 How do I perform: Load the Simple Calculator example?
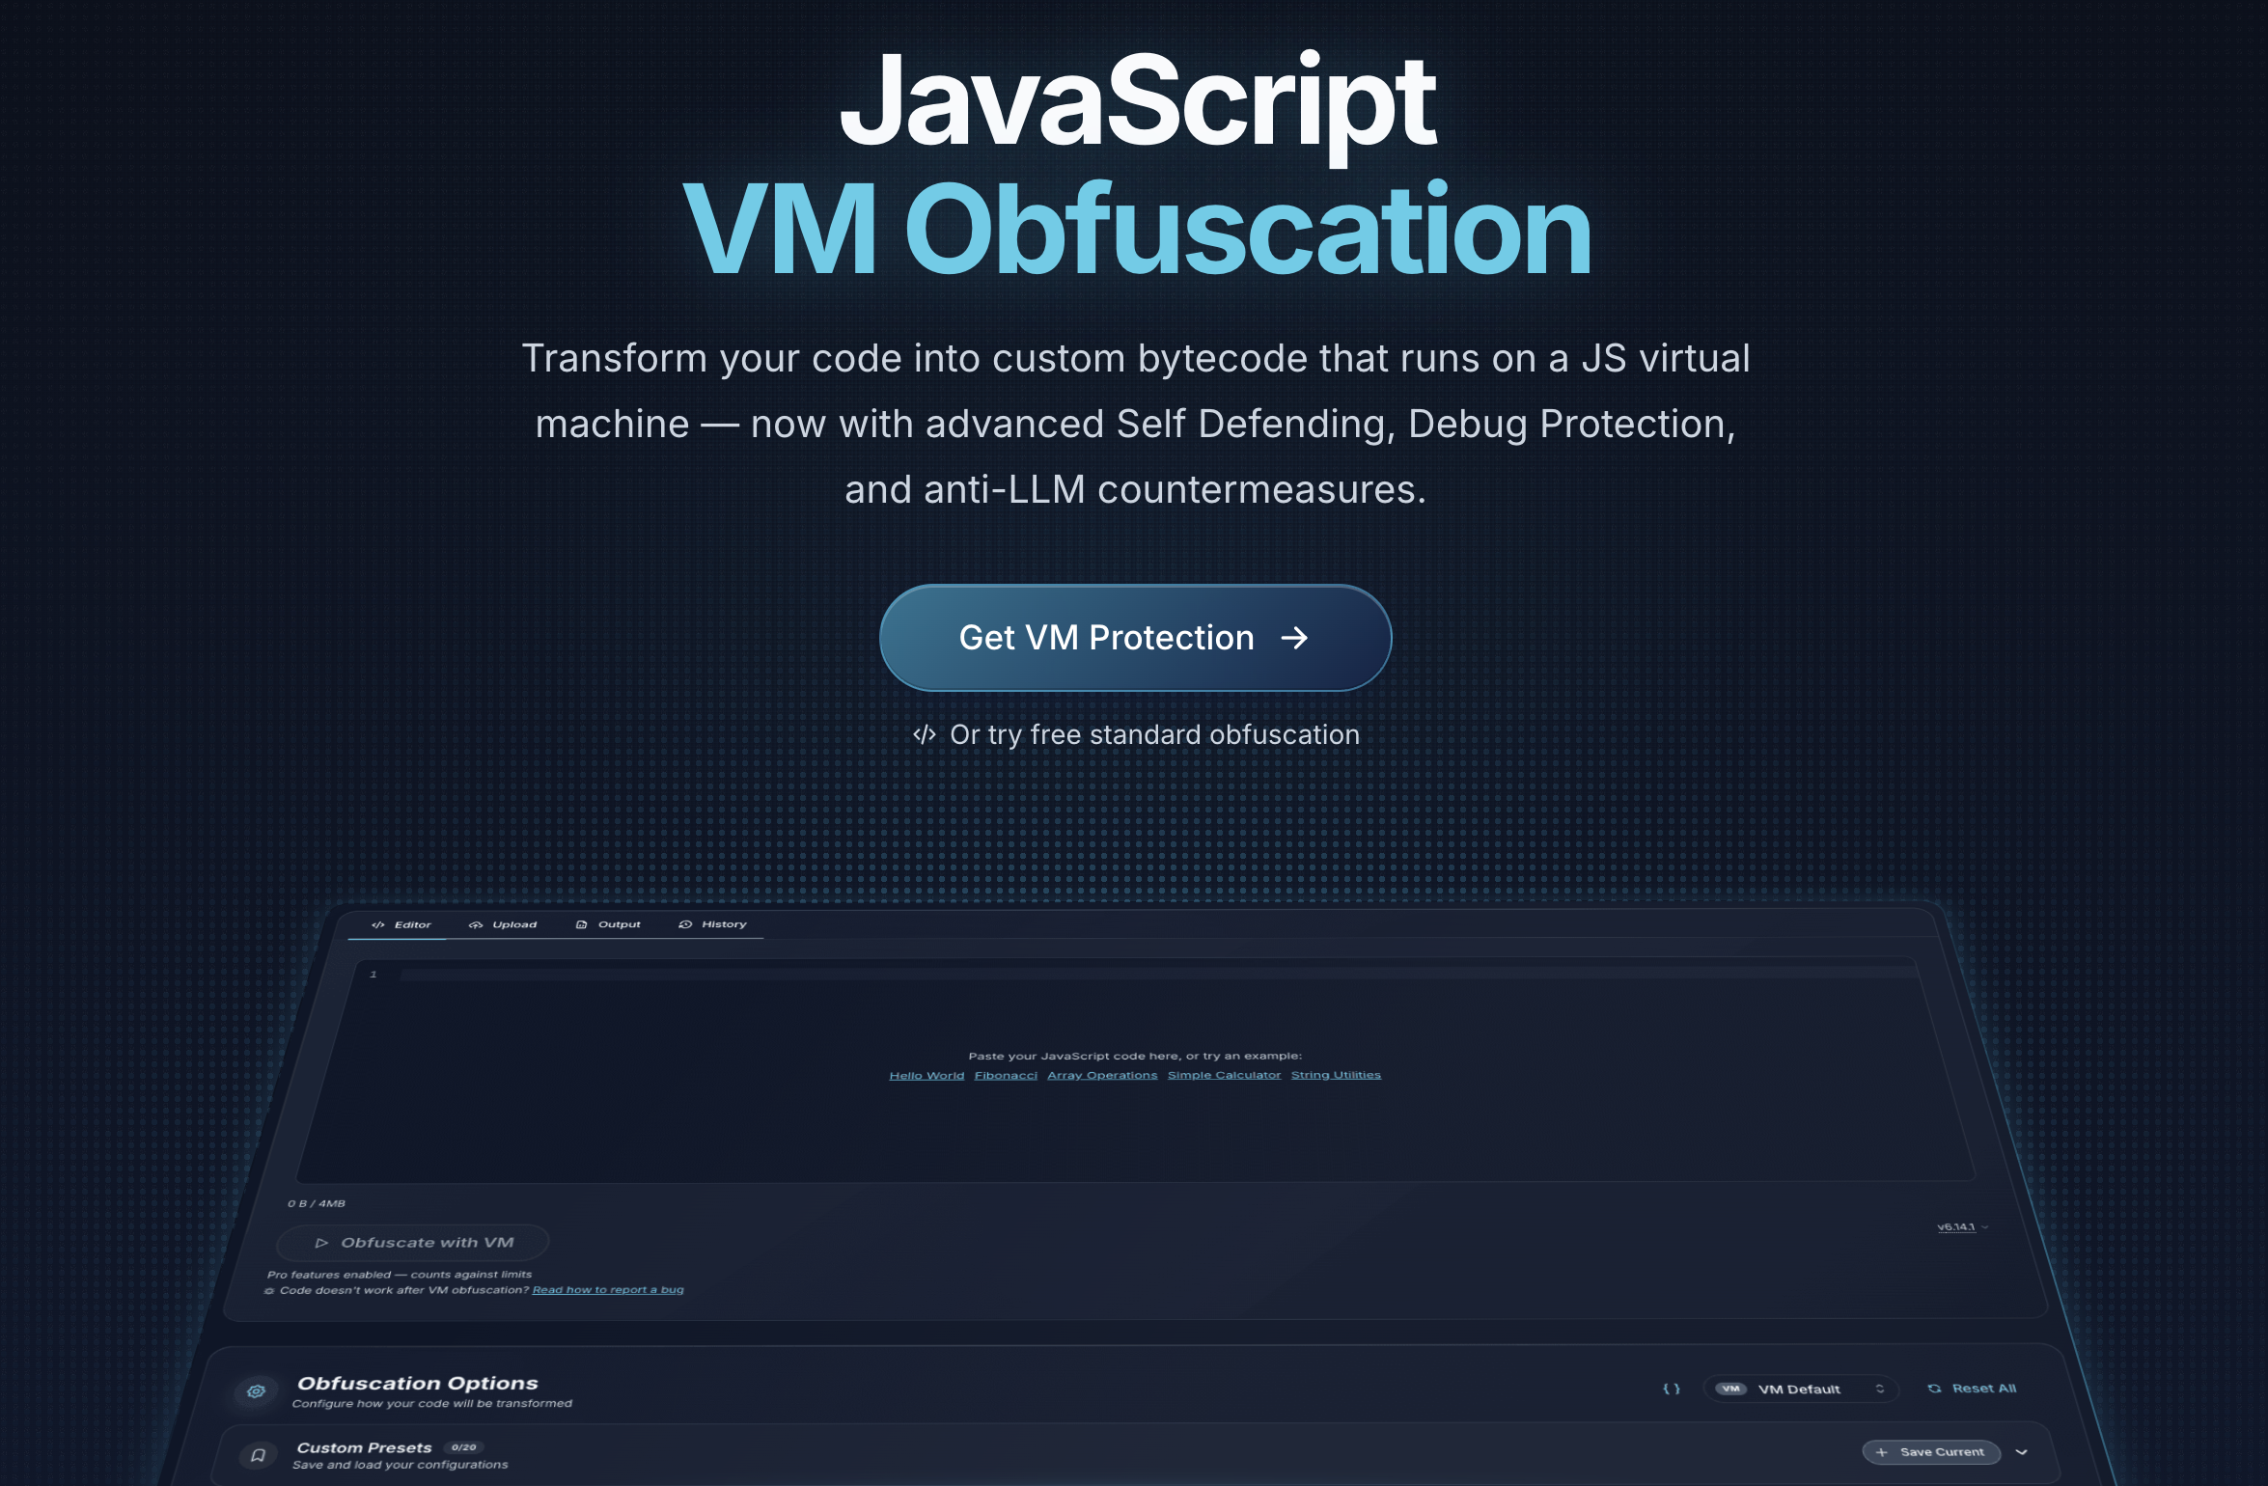click(1224, 1075)
